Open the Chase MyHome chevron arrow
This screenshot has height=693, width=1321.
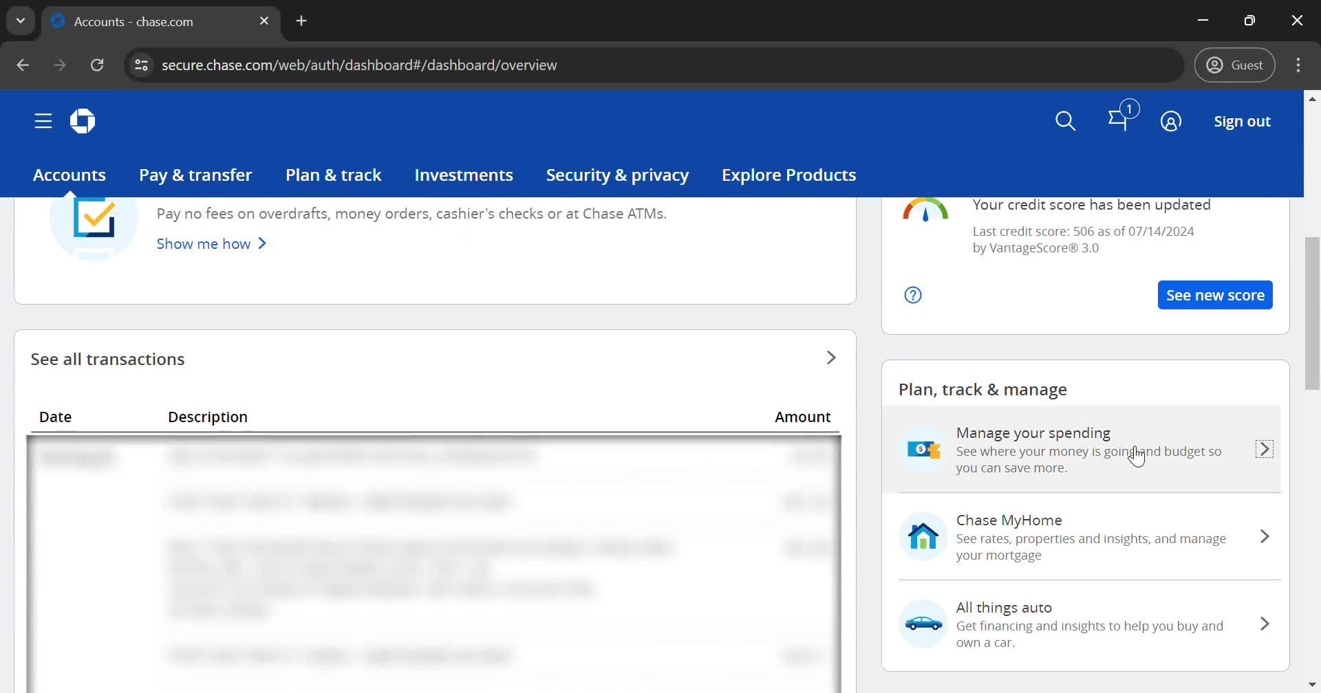coord(1264,536)
